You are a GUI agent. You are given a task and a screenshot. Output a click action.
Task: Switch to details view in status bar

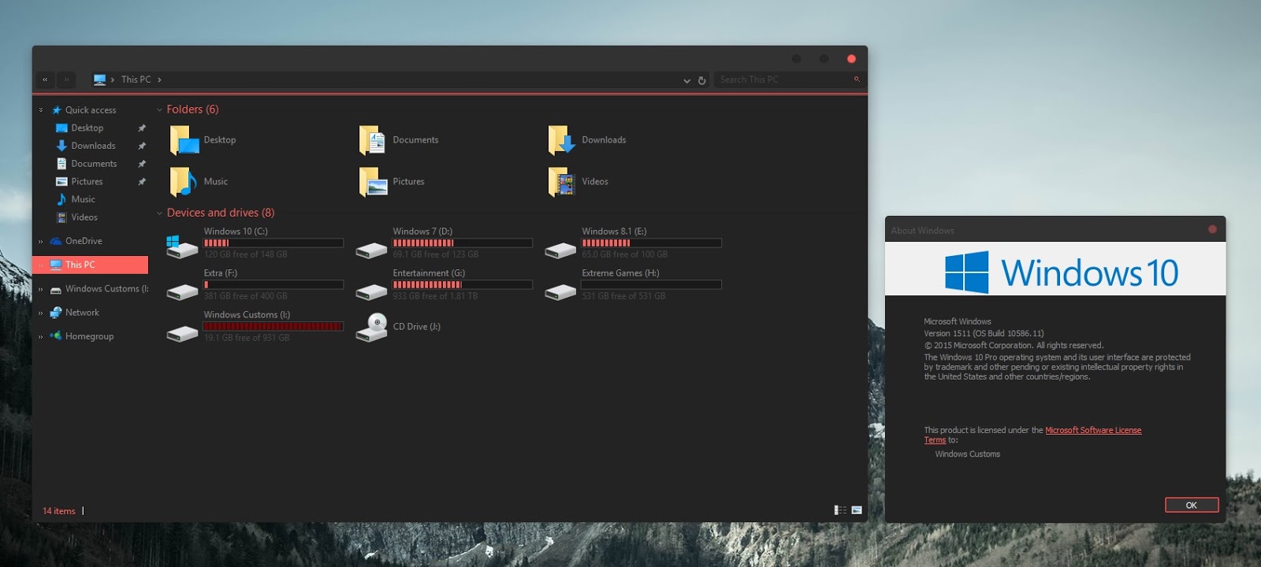840,510
